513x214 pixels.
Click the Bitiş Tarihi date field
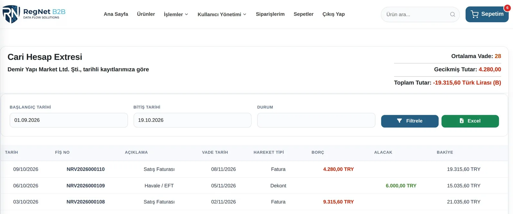[192, 120]
